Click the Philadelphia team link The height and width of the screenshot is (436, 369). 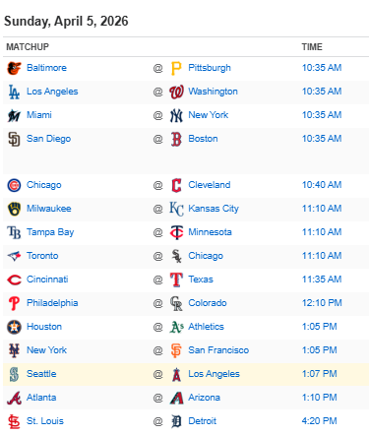tap(52, 303)
